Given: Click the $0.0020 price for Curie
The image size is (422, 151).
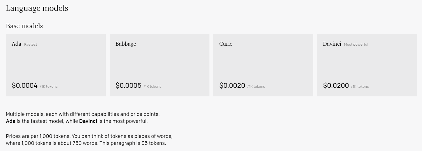Looking at the screenshot, I should coord(232,86).
